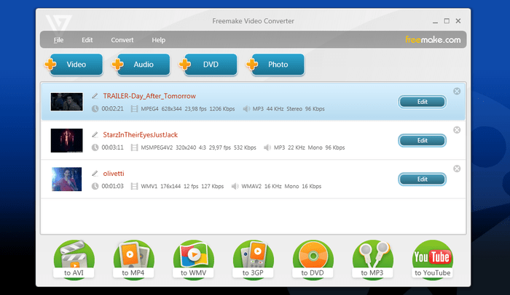Screen dimensions: 510x295
Task: Visit the freemake.com link
Action: click(433, 40)
